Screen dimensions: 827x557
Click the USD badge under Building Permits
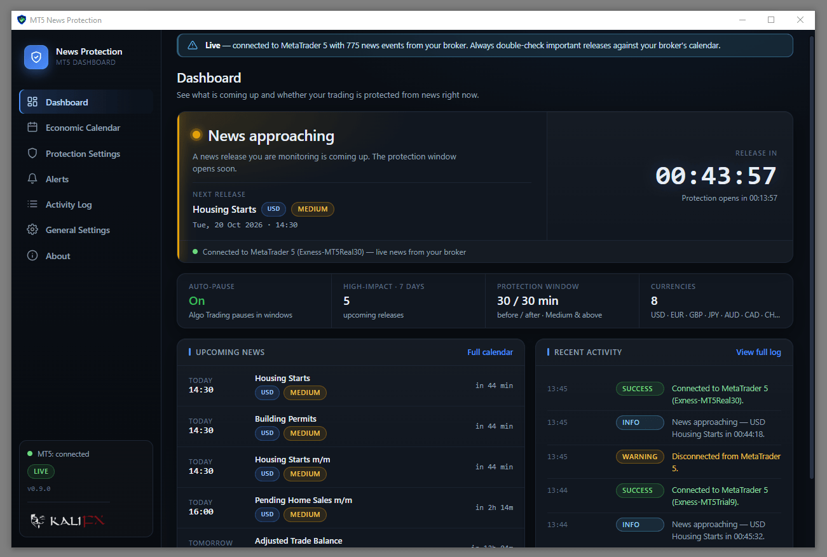[x=267, y=433]
